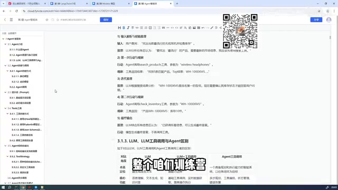This screenshot has height=190, width=338.
Task: Jump to outline item 3.3.1
Action: tap(20, 98)
